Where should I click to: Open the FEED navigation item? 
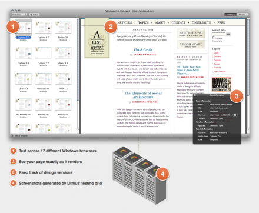click(221, 22)
